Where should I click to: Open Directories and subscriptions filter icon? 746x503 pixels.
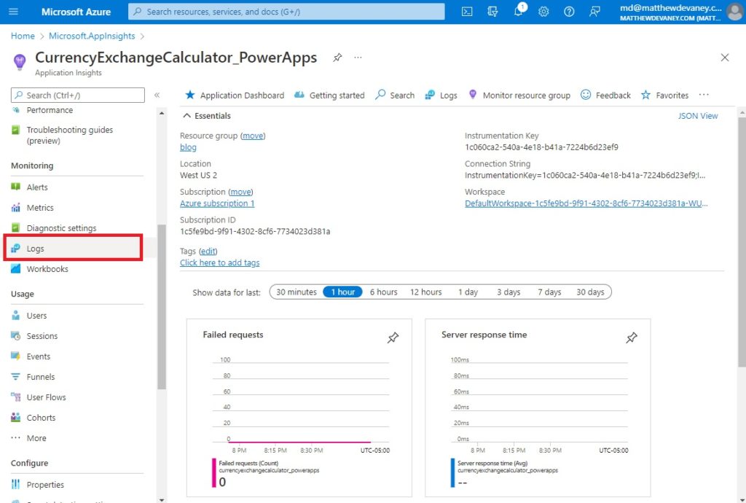pyautogui.click(x=492, y=12)
